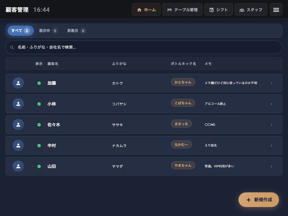Click the ボトルネック名 column header

point(183,64)
